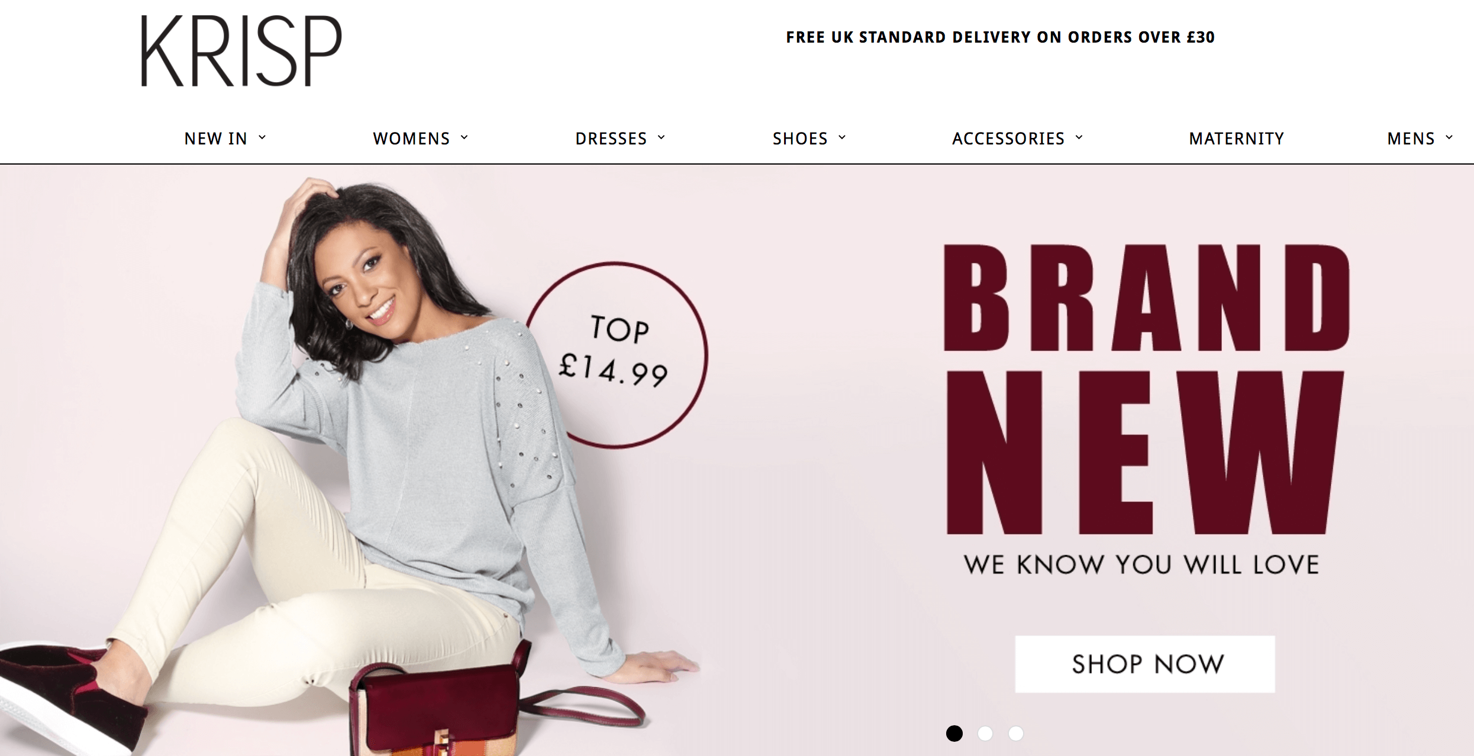
Task: Click the SHOP NOW button
Action: (1145, 664)
